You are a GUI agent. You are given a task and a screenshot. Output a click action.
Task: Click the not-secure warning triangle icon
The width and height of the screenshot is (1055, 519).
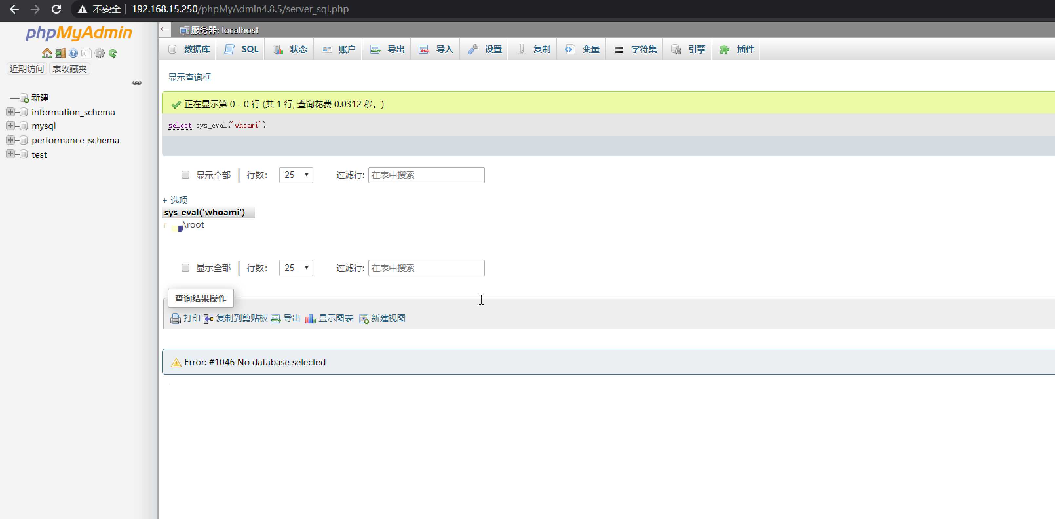click(82, 9)
